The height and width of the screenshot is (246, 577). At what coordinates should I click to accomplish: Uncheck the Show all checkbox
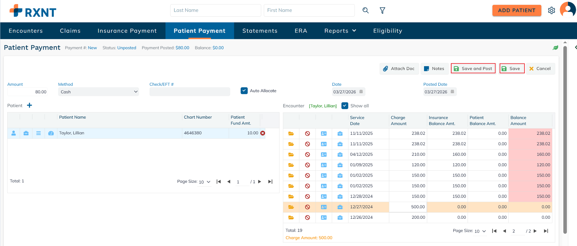point(345,106)
